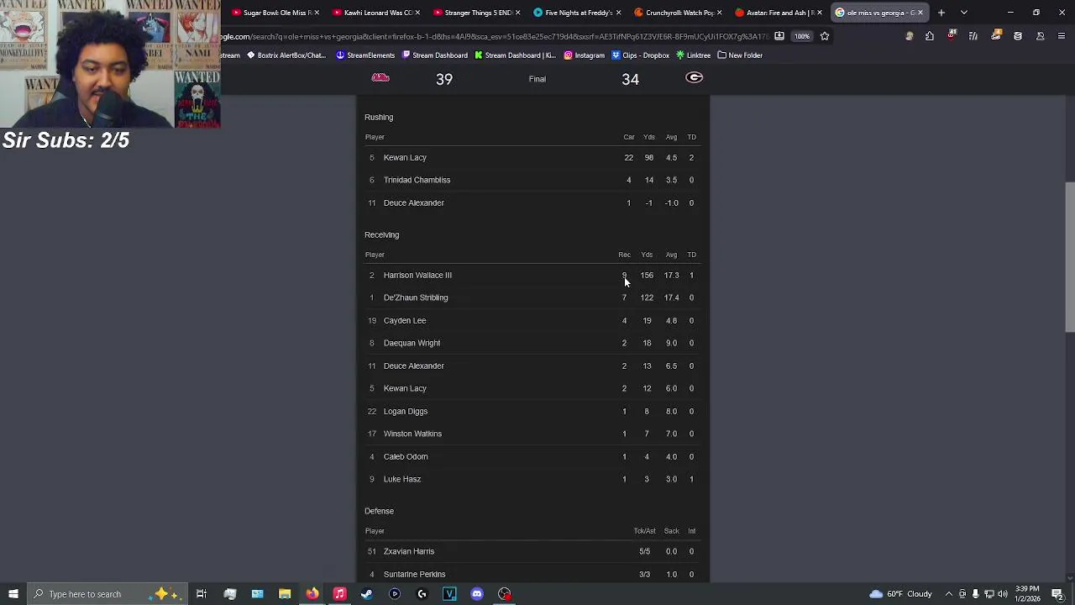The image size is (1075, 605).
Task: Click Daequan Wright receiving row
Action: (x=532, y=343)
